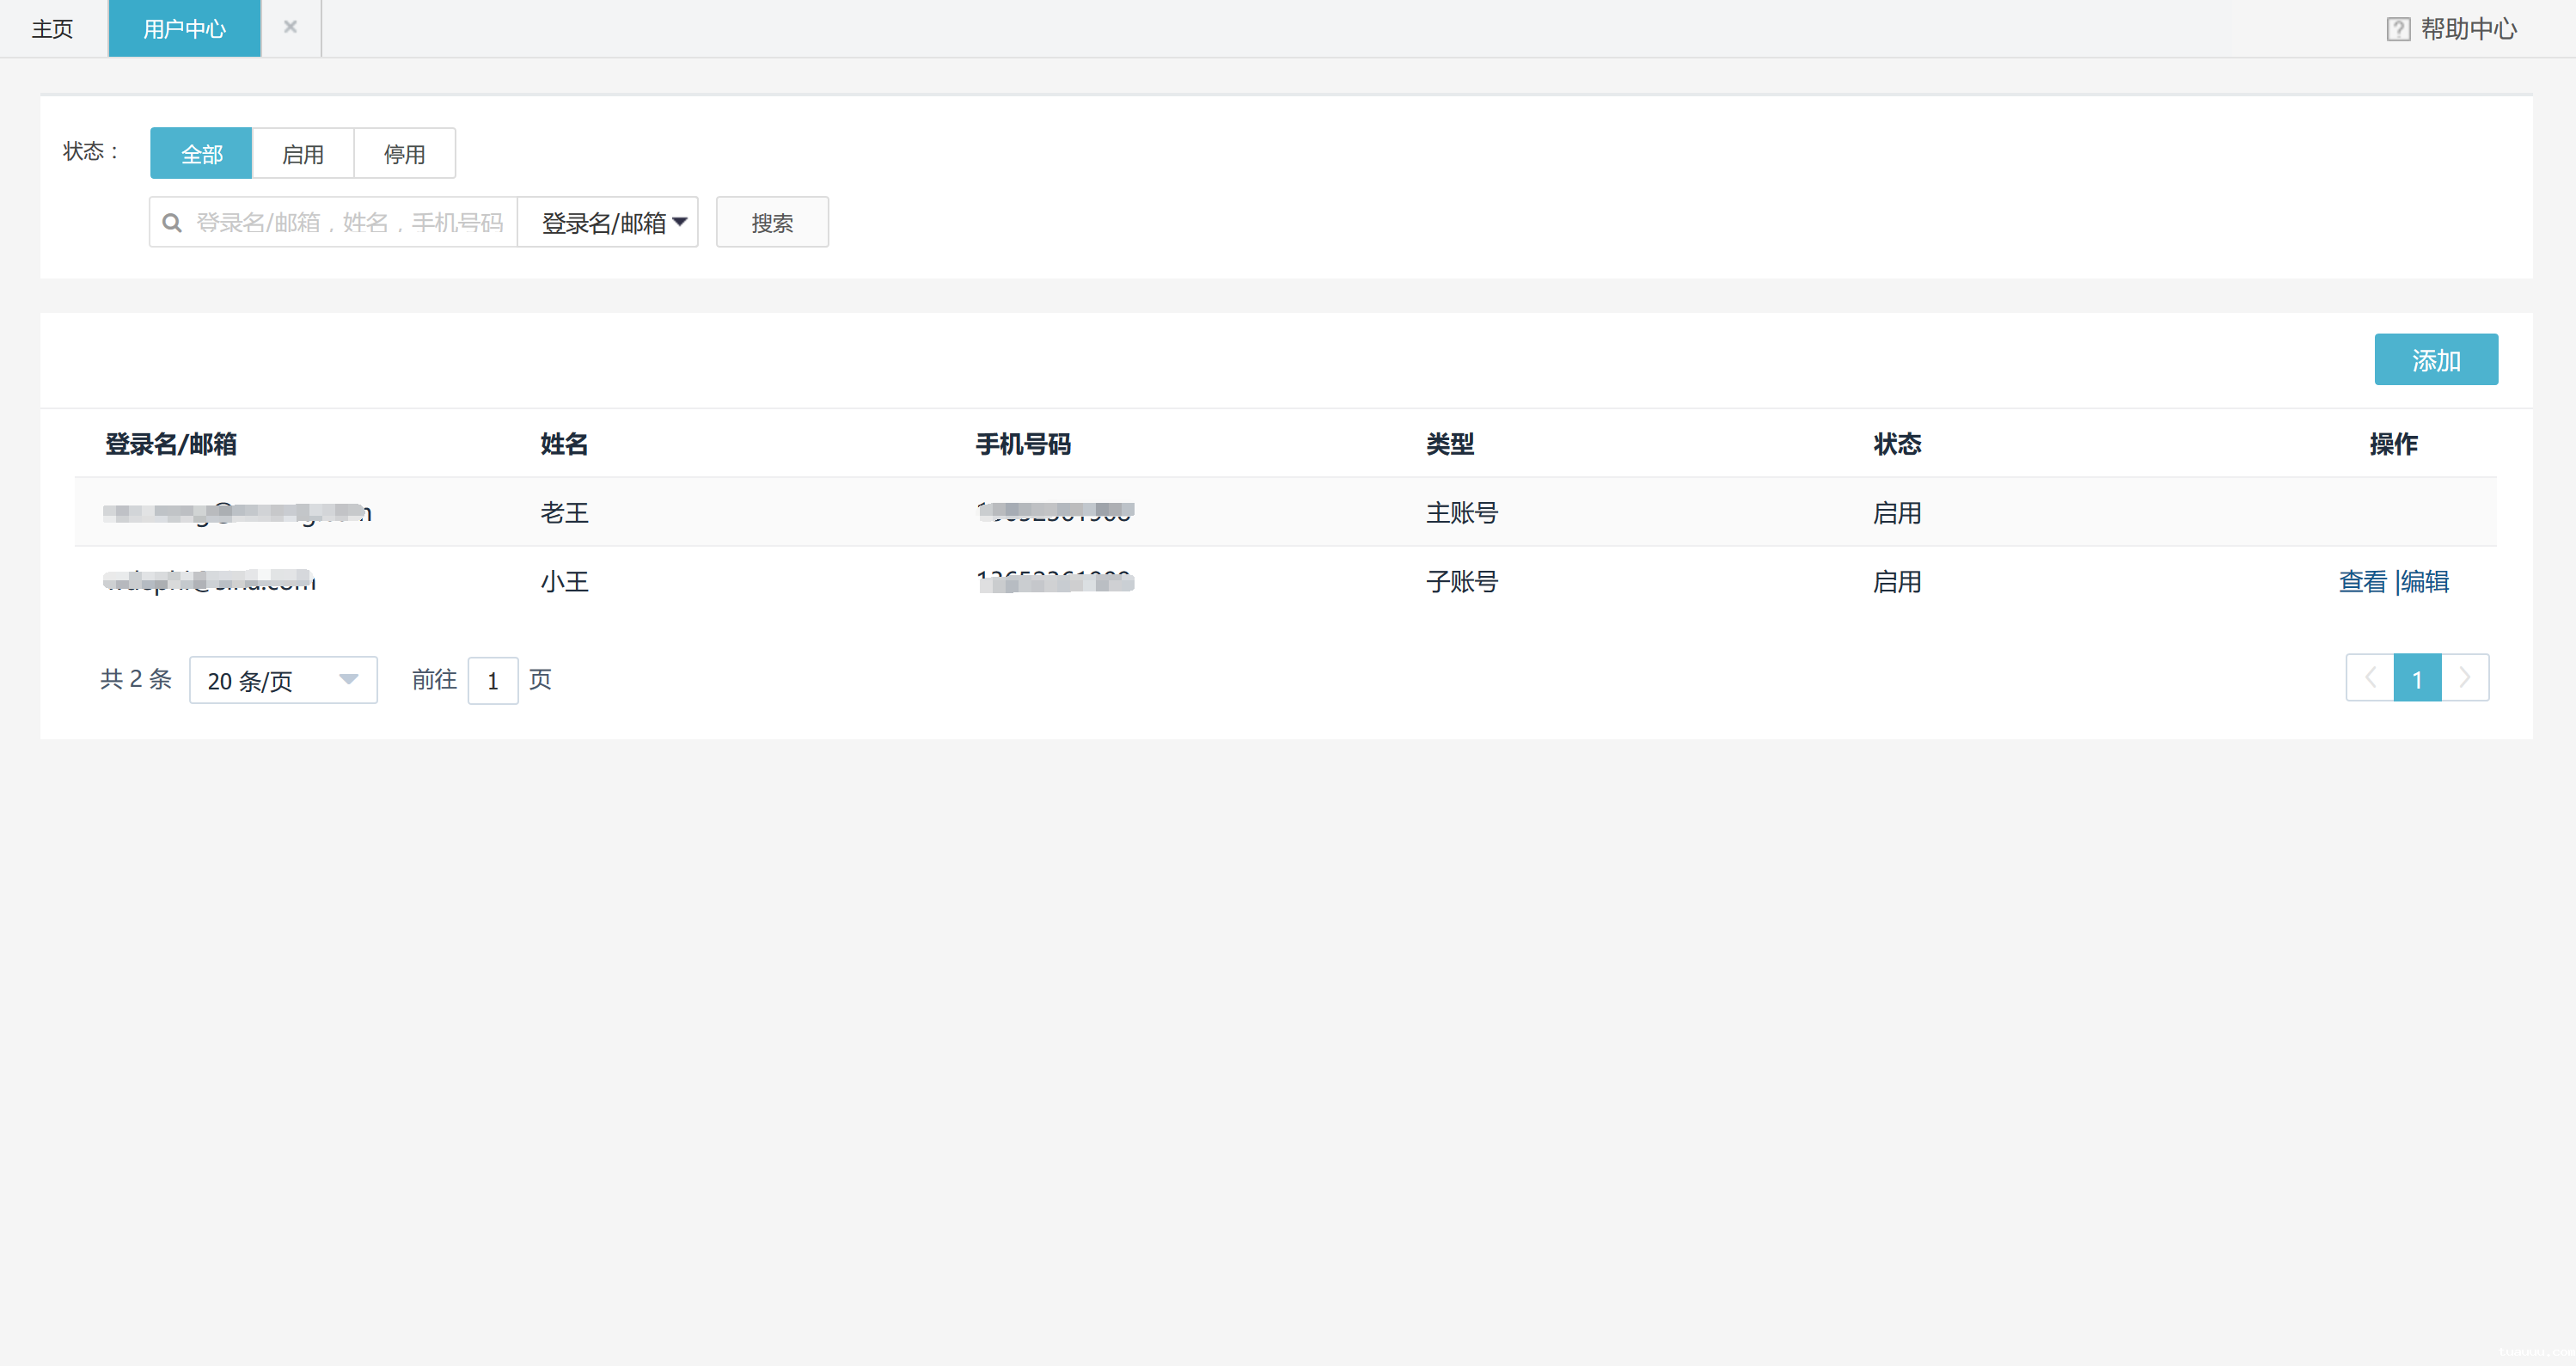
Task: Go to the next page using right arrow
Action: pos(2465,677)
